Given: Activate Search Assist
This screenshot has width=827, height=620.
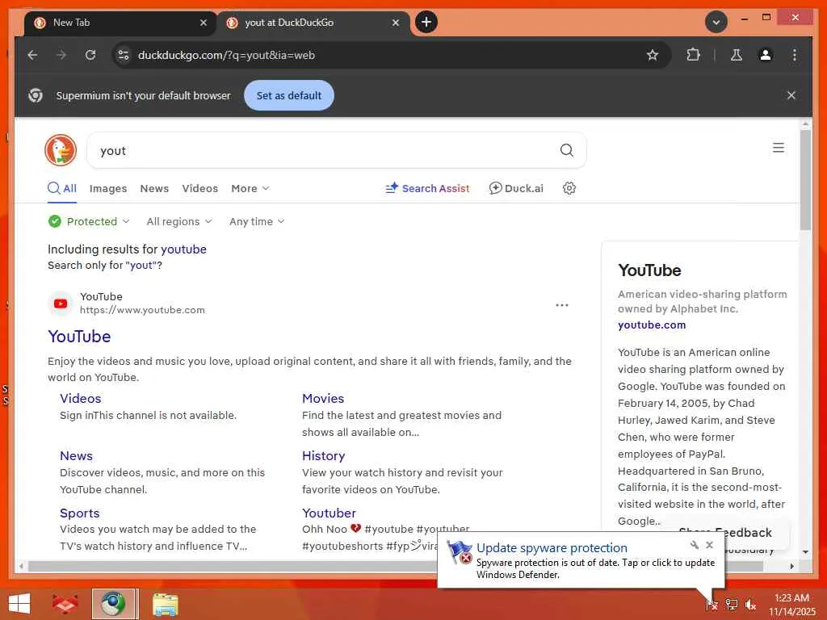Looking at the screenshot, I should click(427, 188).
